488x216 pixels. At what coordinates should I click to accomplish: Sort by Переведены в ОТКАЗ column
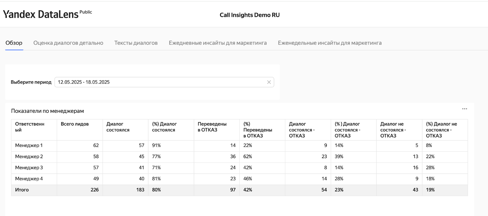pyautogui.click(x=212, y=127)
